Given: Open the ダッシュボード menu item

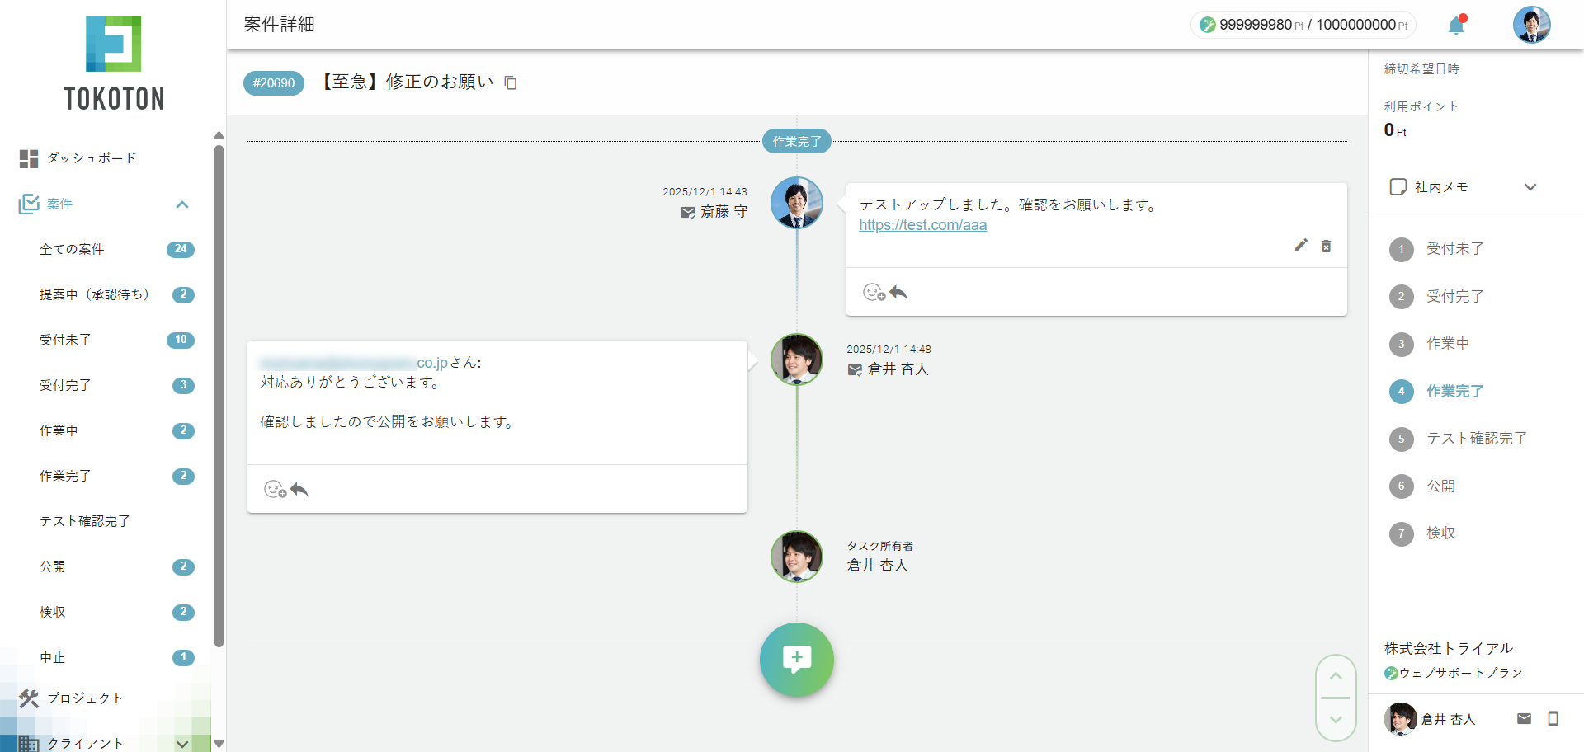Looking at the screenshot, I should 91,157.
